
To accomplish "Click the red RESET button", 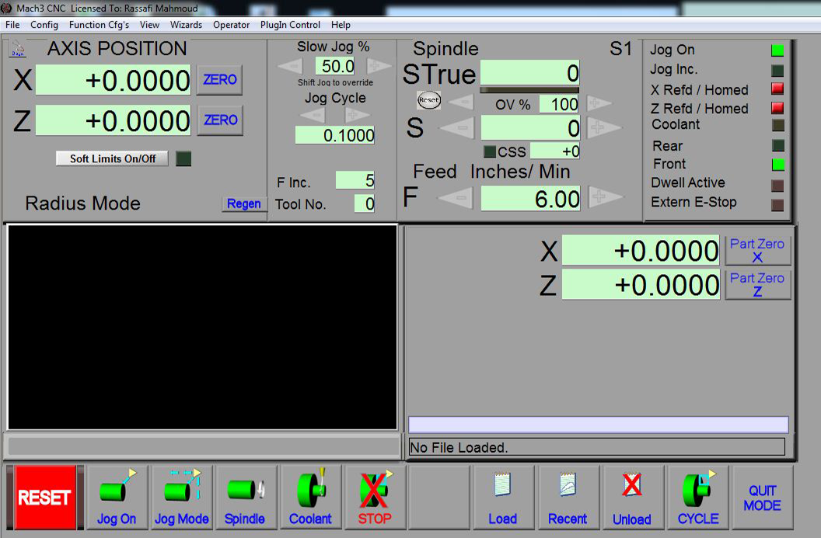I will [45, 497].
